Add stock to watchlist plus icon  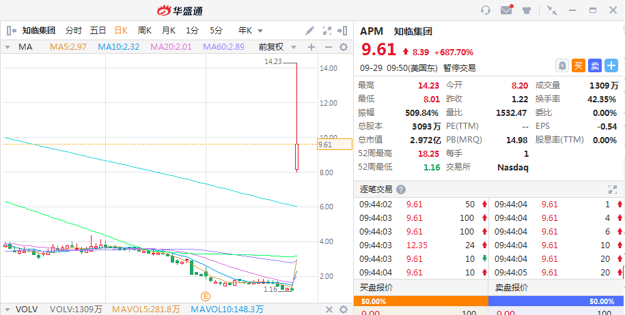click(611, 65)
